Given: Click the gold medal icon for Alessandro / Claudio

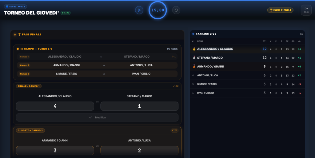Looking at the screenshot, I should point(194,49).
